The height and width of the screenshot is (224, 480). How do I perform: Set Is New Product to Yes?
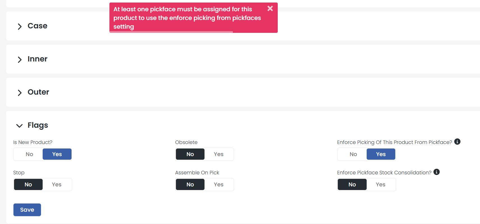[57, 154]
